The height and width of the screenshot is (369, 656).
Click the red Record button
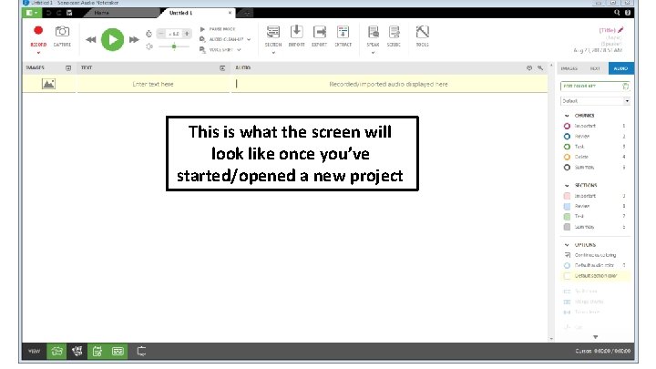[38, 31]
